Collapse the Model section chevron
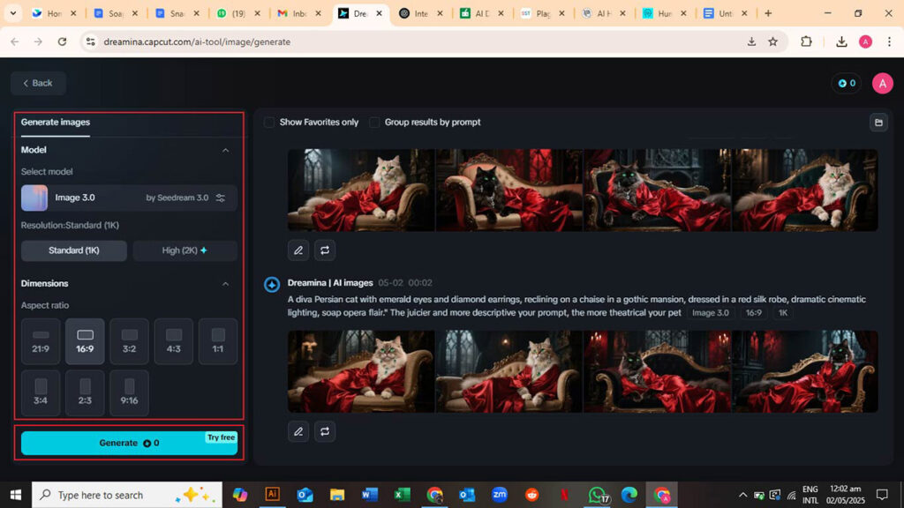904x508 pixels. click(225, 150)
